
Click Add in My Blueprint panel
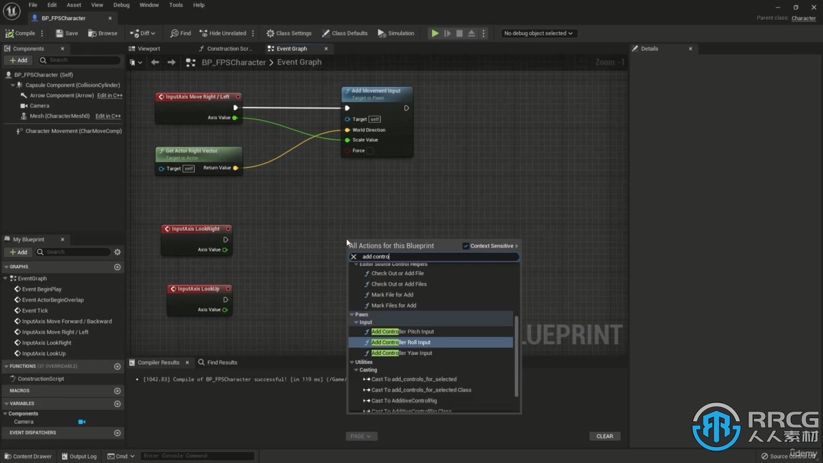18,252
